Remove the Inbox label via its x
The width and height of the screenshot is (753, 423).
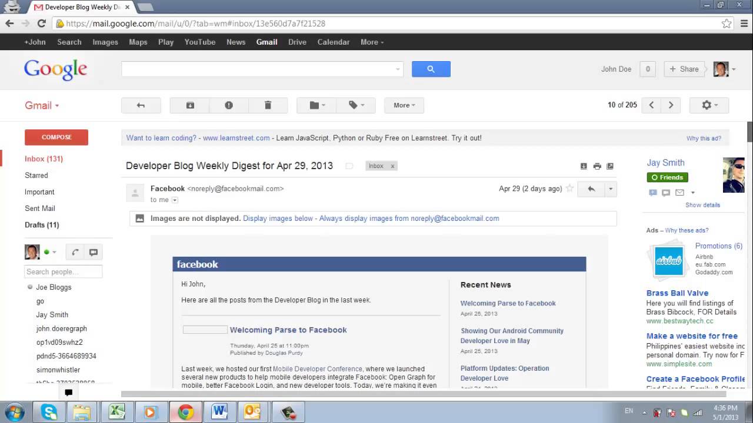click(x=392, y=166)
